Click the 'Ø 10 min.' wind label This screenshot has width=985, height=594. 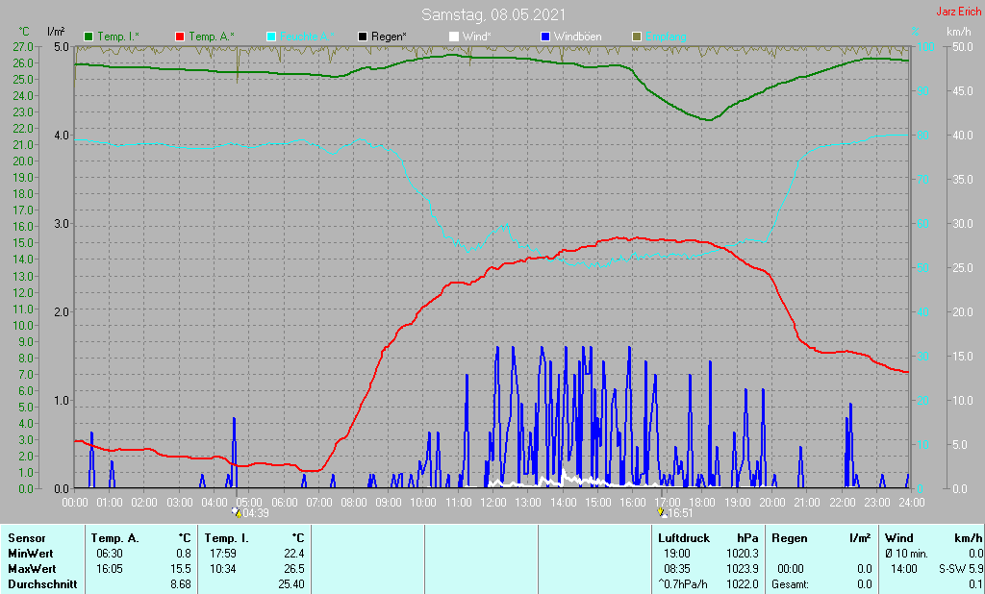point(906,554)
